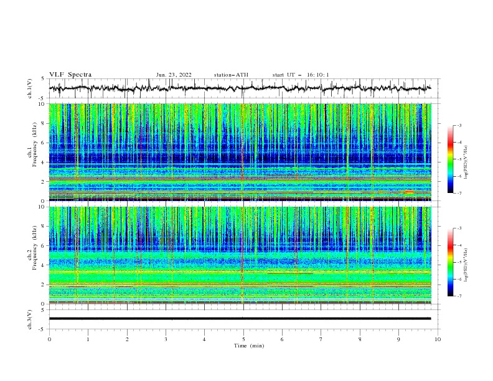493x381 pixels.
Task: Select ch.2 color bar "log(PSD)(V²/Hz)" label
Action: point(466,265)
